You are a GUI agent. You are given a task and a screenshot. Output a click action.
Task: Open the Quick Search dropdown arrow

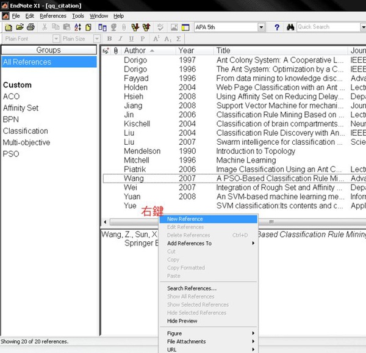click(363, 27)
